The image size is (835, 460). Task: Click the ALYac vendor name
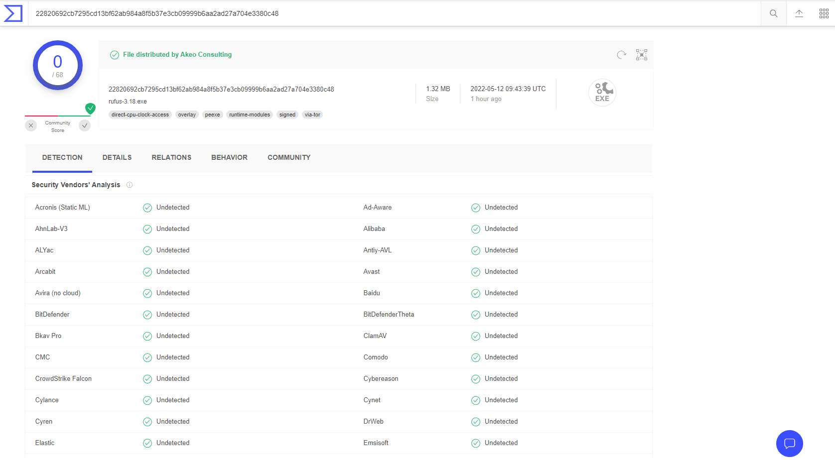click(44, 250)
